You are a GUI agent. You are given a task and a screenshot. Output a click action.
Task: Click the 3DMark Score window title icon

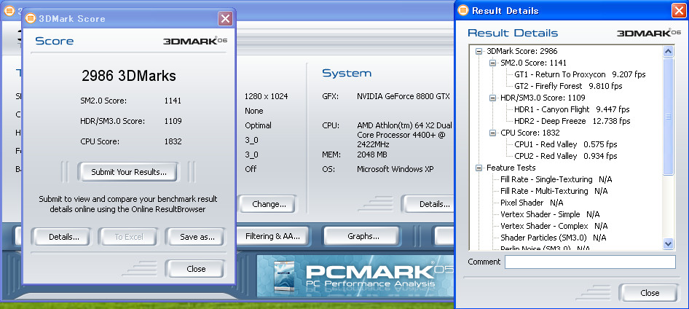(31, 18)
